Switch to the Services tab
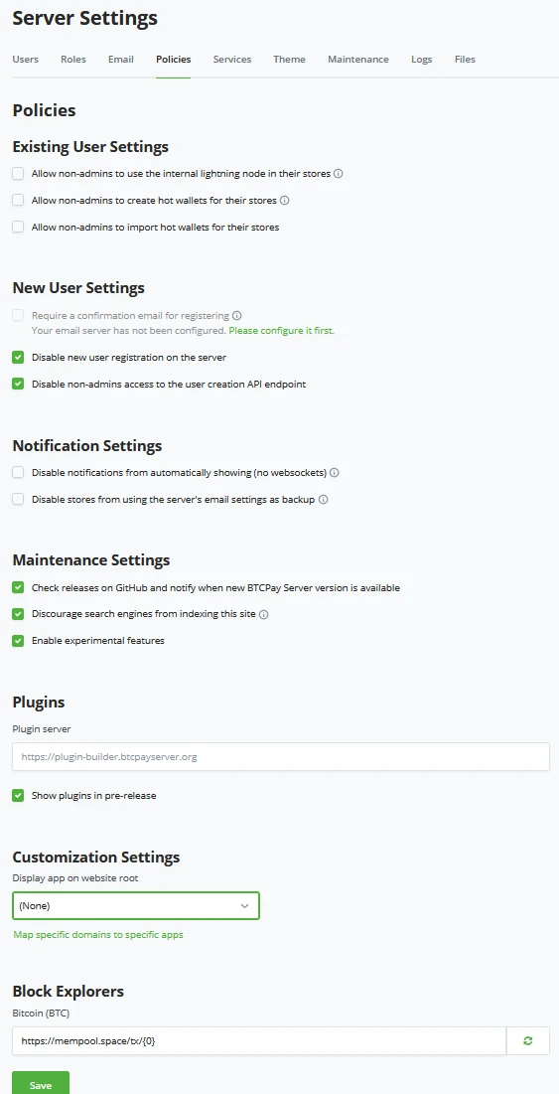This screenshot has width=559, height=1094. 232,60
